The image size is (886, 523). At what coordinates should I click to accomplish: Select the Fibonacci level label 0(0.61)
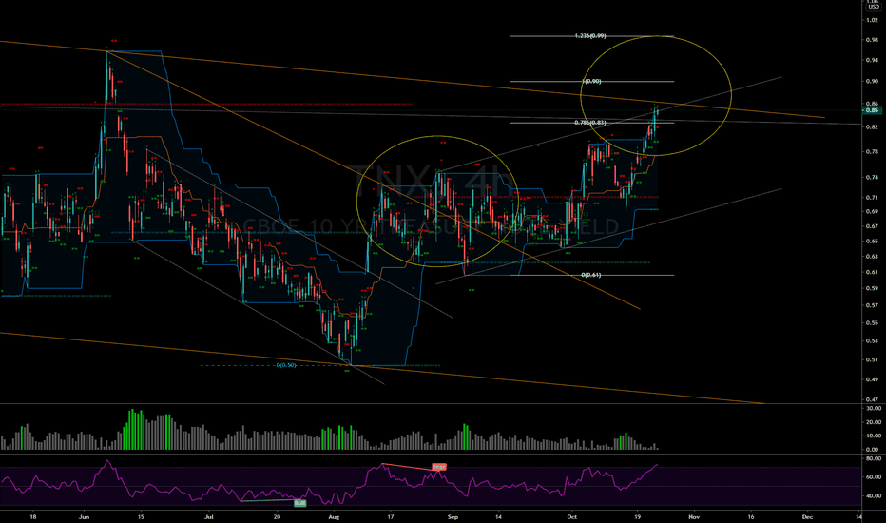(591, 275)
